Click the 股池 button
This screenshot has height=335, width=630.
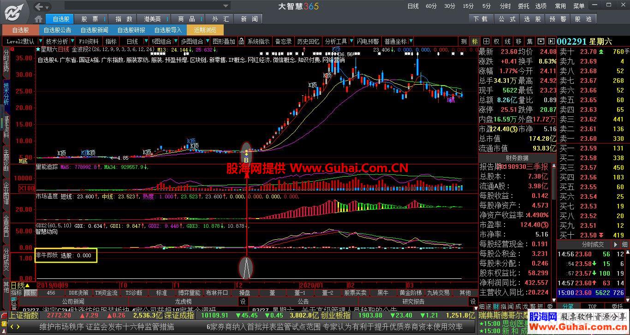(583, 19)
